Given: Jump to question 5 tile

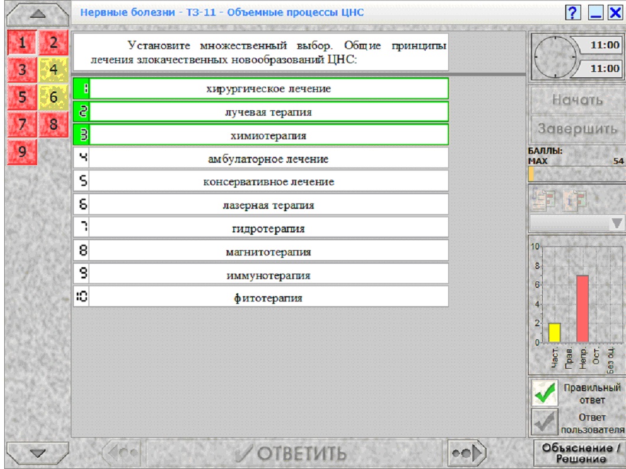Looking at the screenshot, I should click(22, 97).
